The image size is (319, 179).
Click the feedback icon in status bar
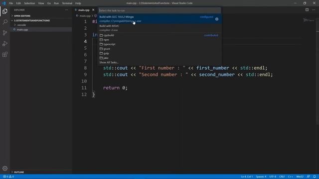[308, 177]
